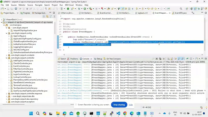
Task: Click Previous Annotation arrow icon
Action: pyautogui.click(x=143, y=9)
